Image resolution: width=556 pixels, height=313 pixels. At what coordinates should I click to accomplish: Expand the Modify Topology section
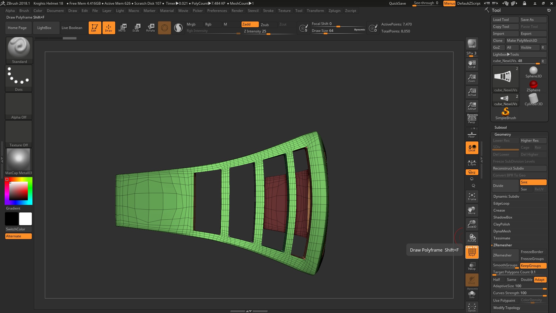coord(506,308)
